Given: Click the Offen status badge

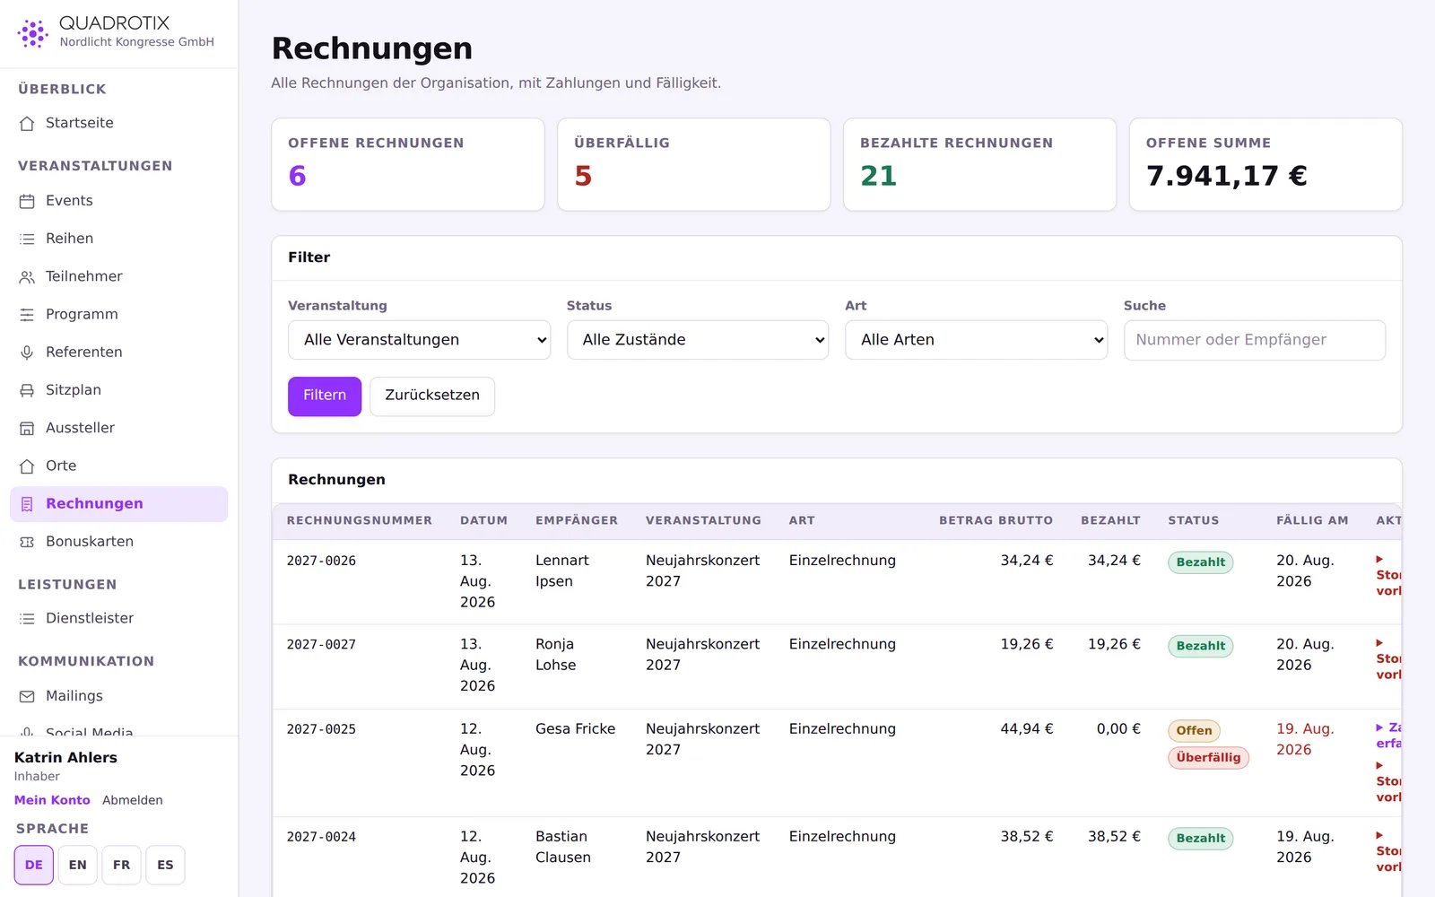Looking at the screenshot, I should point(1194,731).
